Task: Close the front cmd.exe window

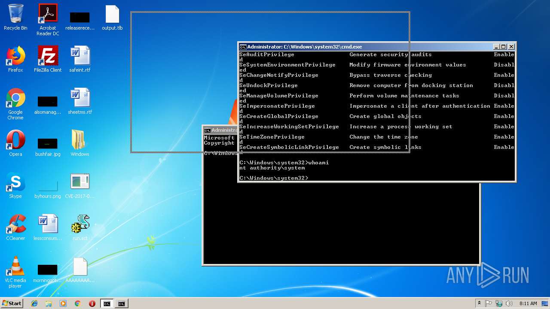Action: 511,47
